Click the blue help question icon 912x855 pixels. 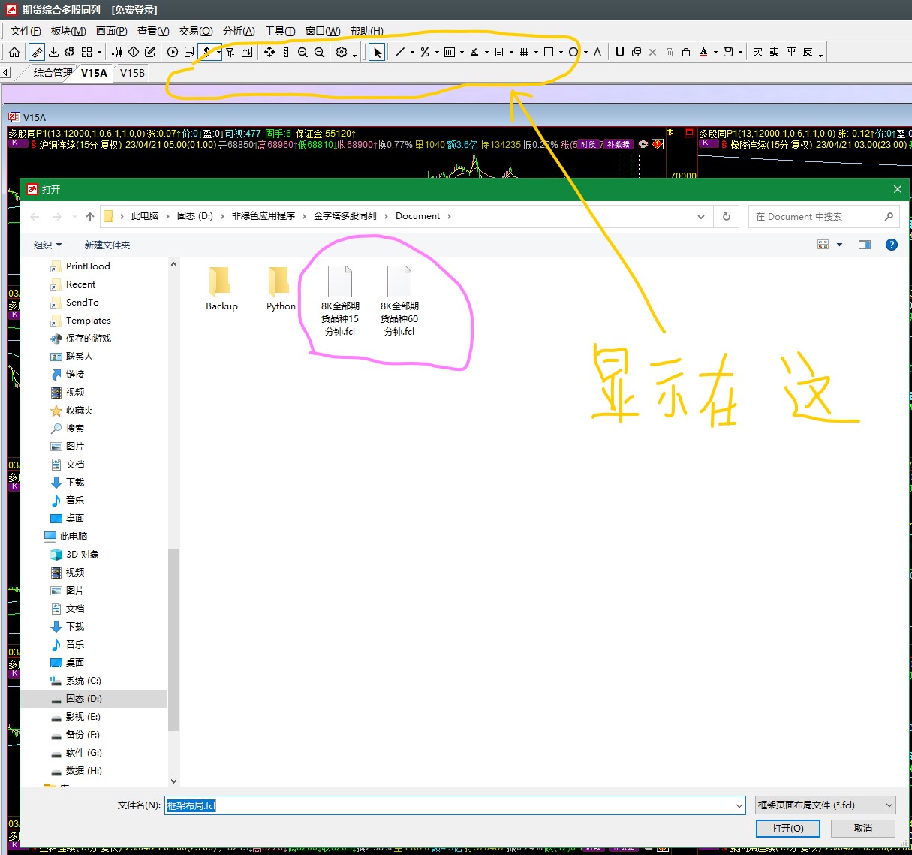tap(892, 245)
